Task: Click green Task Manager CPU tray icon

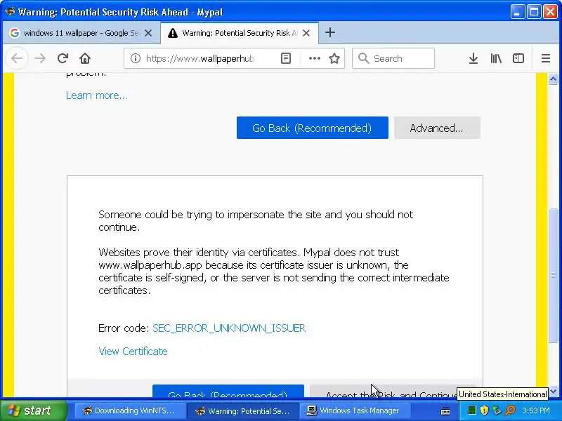Action: pos(471,410)
